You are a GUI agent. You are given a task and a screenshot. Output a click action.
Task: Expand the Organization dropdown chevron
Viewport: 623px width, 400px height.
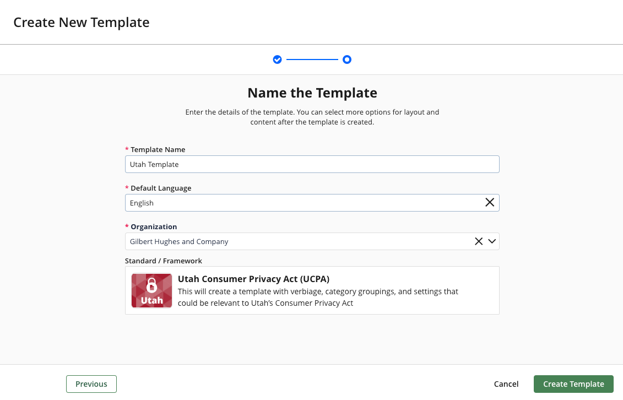point(492,241)
